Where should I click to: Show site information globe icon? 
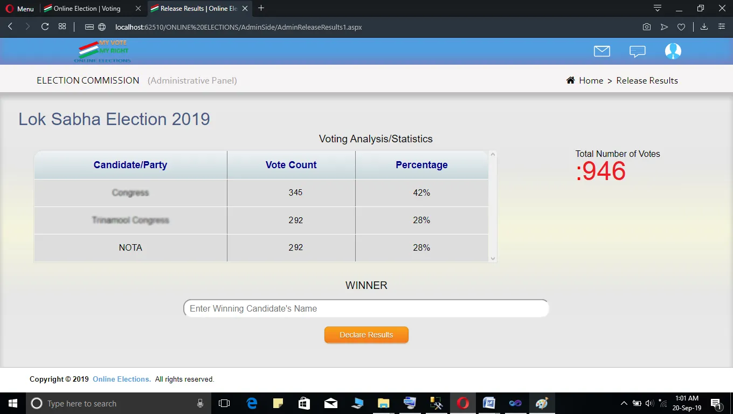[102, 26]
